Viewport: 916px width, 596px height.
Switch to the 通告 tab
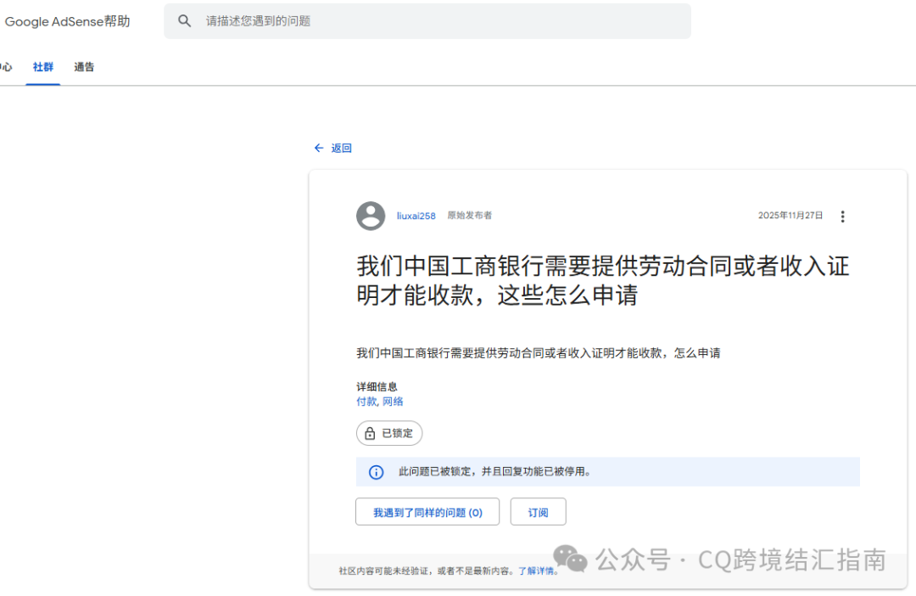point(84,66)
